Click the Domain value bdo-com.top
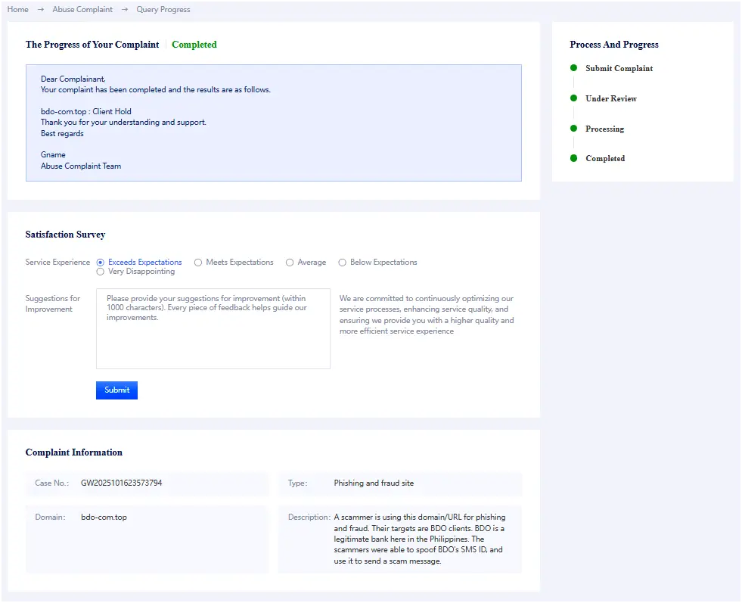Screen dimensions: 742x603 (104, 517)
